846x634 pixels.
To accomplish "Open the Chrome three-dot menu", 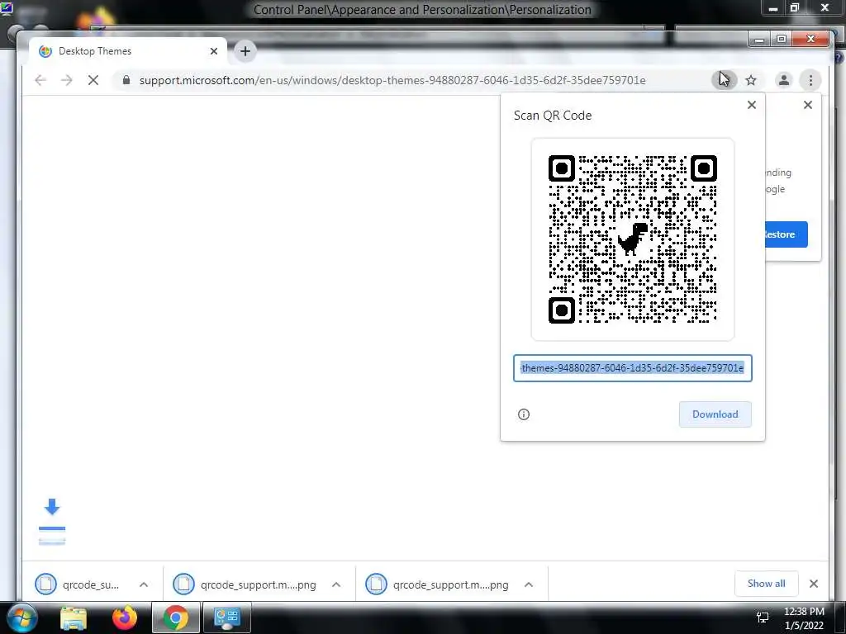I will (x=810, y=80).
